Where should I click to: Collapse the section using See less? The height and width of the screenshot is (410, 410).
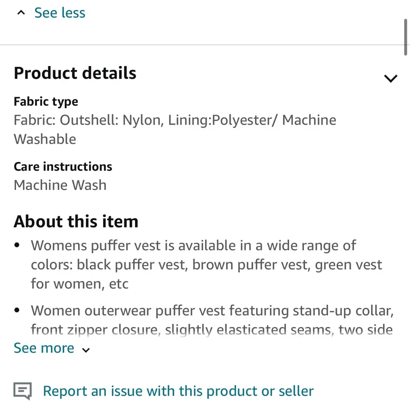[x=60, y=13]
